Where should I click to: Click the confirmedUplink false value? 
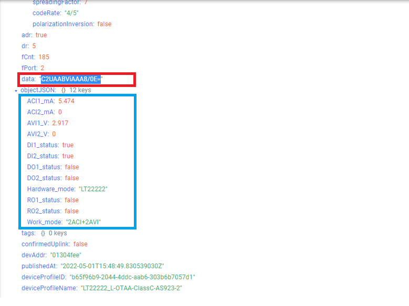coord(80,244)
